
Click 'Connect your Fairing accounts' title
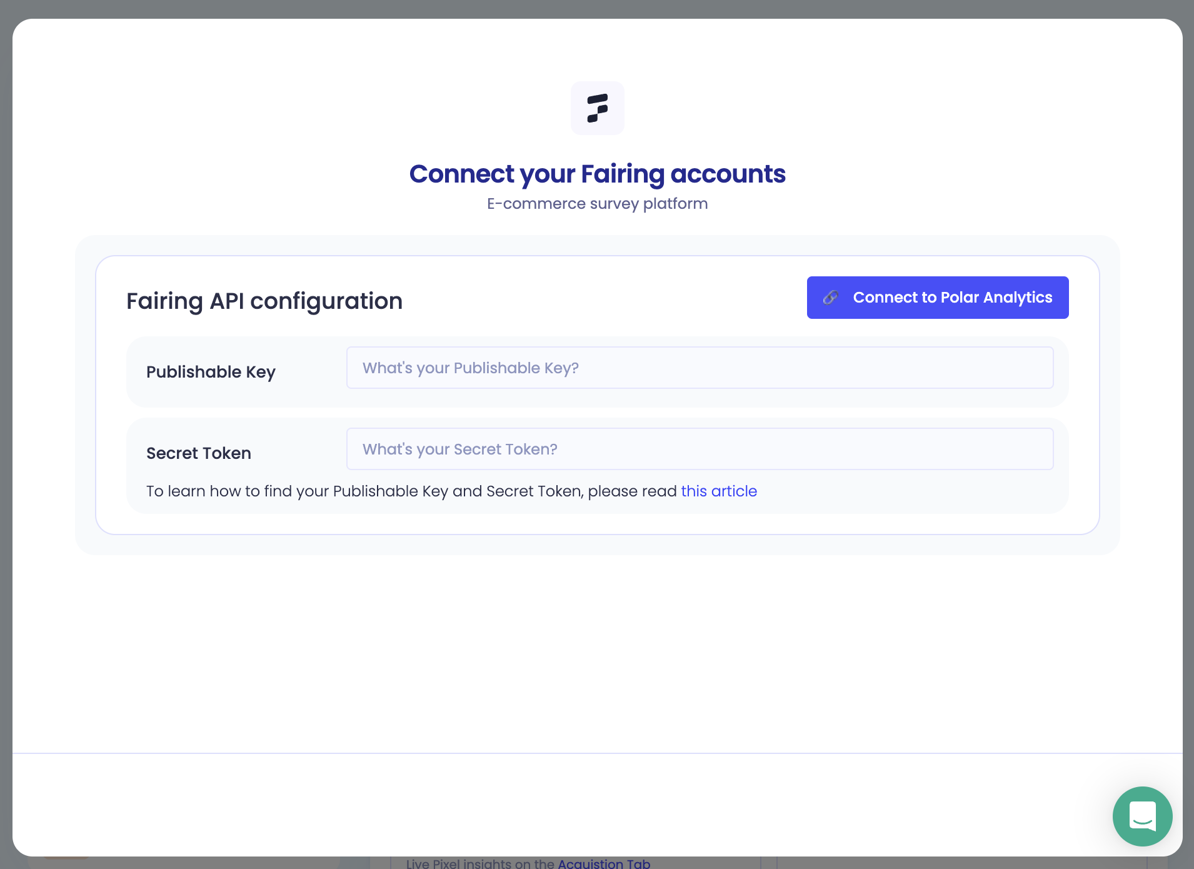click(597, 174)
